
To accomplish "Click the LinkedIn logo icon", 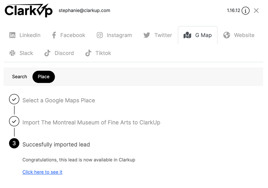I will [12, 35].
